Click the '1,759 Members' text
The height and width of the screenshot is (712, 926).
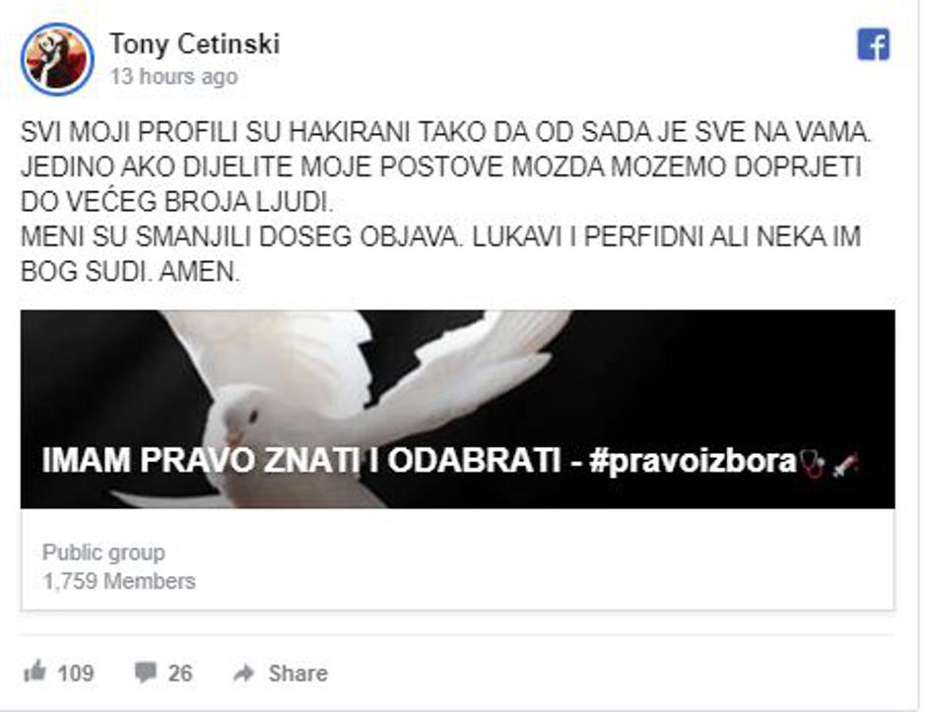tap(118, 582)
